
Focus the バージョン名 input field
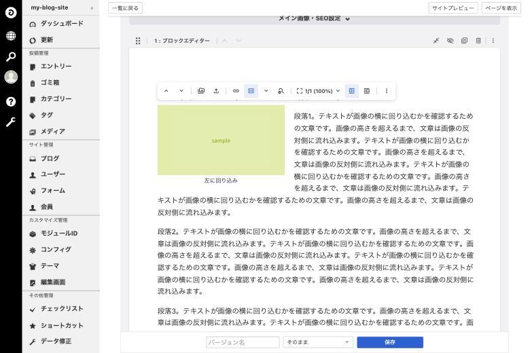click(243, 342)
